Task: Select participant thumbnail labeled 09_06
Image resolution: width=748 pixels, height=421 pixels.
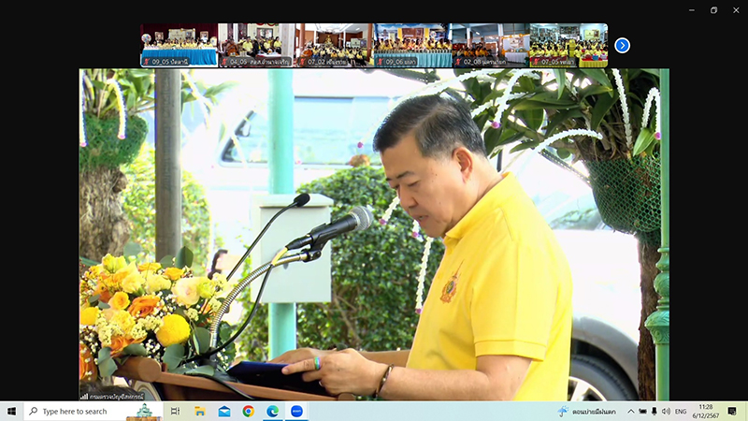Action: tap(412, 45)
